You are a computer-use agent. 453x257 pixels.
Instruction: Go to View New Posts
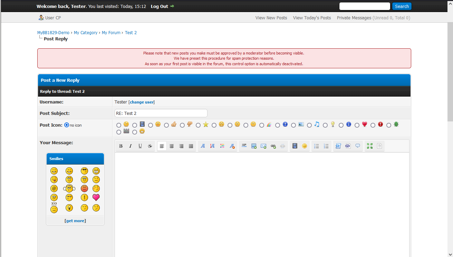tap(271, 18)
